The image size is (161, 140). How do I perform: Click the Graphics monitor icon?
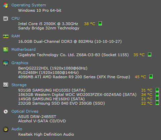point(6,63)
